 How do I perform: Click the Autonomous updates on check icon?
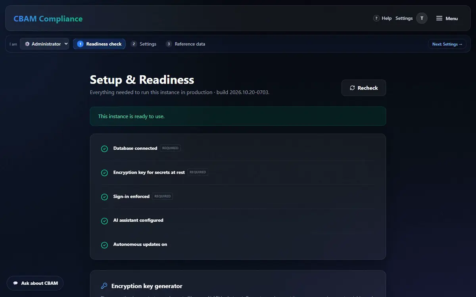pyautogui.click(x=104, y=245)
